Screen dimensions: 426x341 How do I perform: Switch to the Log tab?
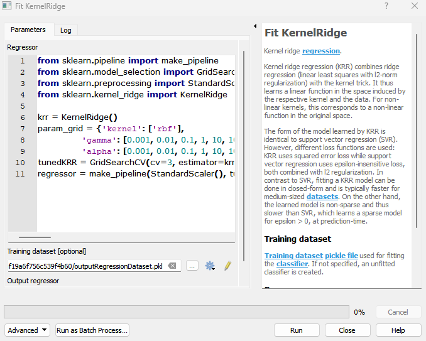point(66,30)
